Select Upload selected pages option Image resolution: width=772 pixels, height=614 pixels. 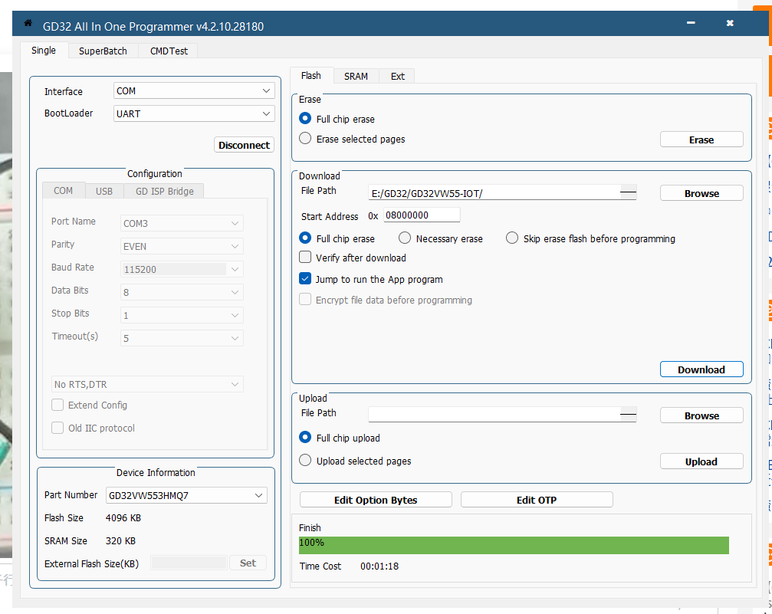tap(305, 461)
